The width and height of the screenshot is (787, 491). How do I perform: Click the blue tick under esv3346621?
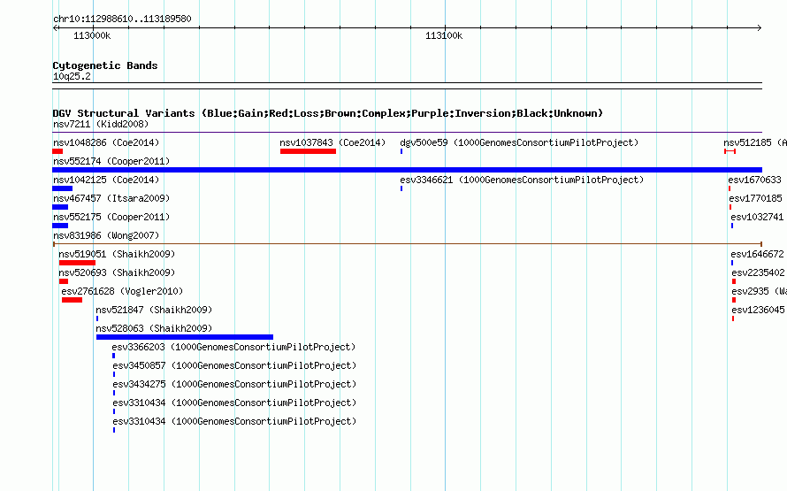pyautogui.click(x=401, y=188)
